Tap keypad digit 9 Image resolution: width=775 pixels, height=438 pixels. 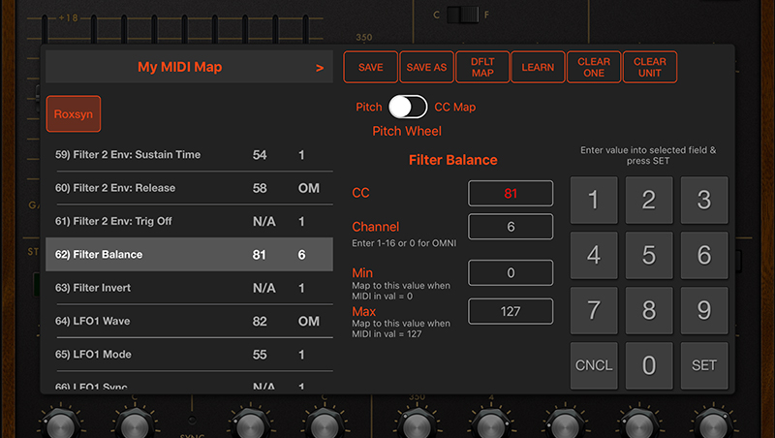coord(704,310)
